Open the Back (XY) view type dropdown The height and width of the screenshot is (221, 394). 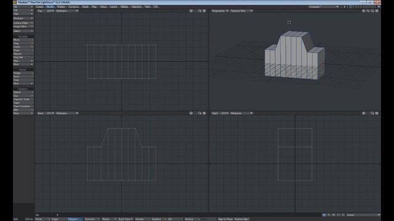click(x=46, y=113)
